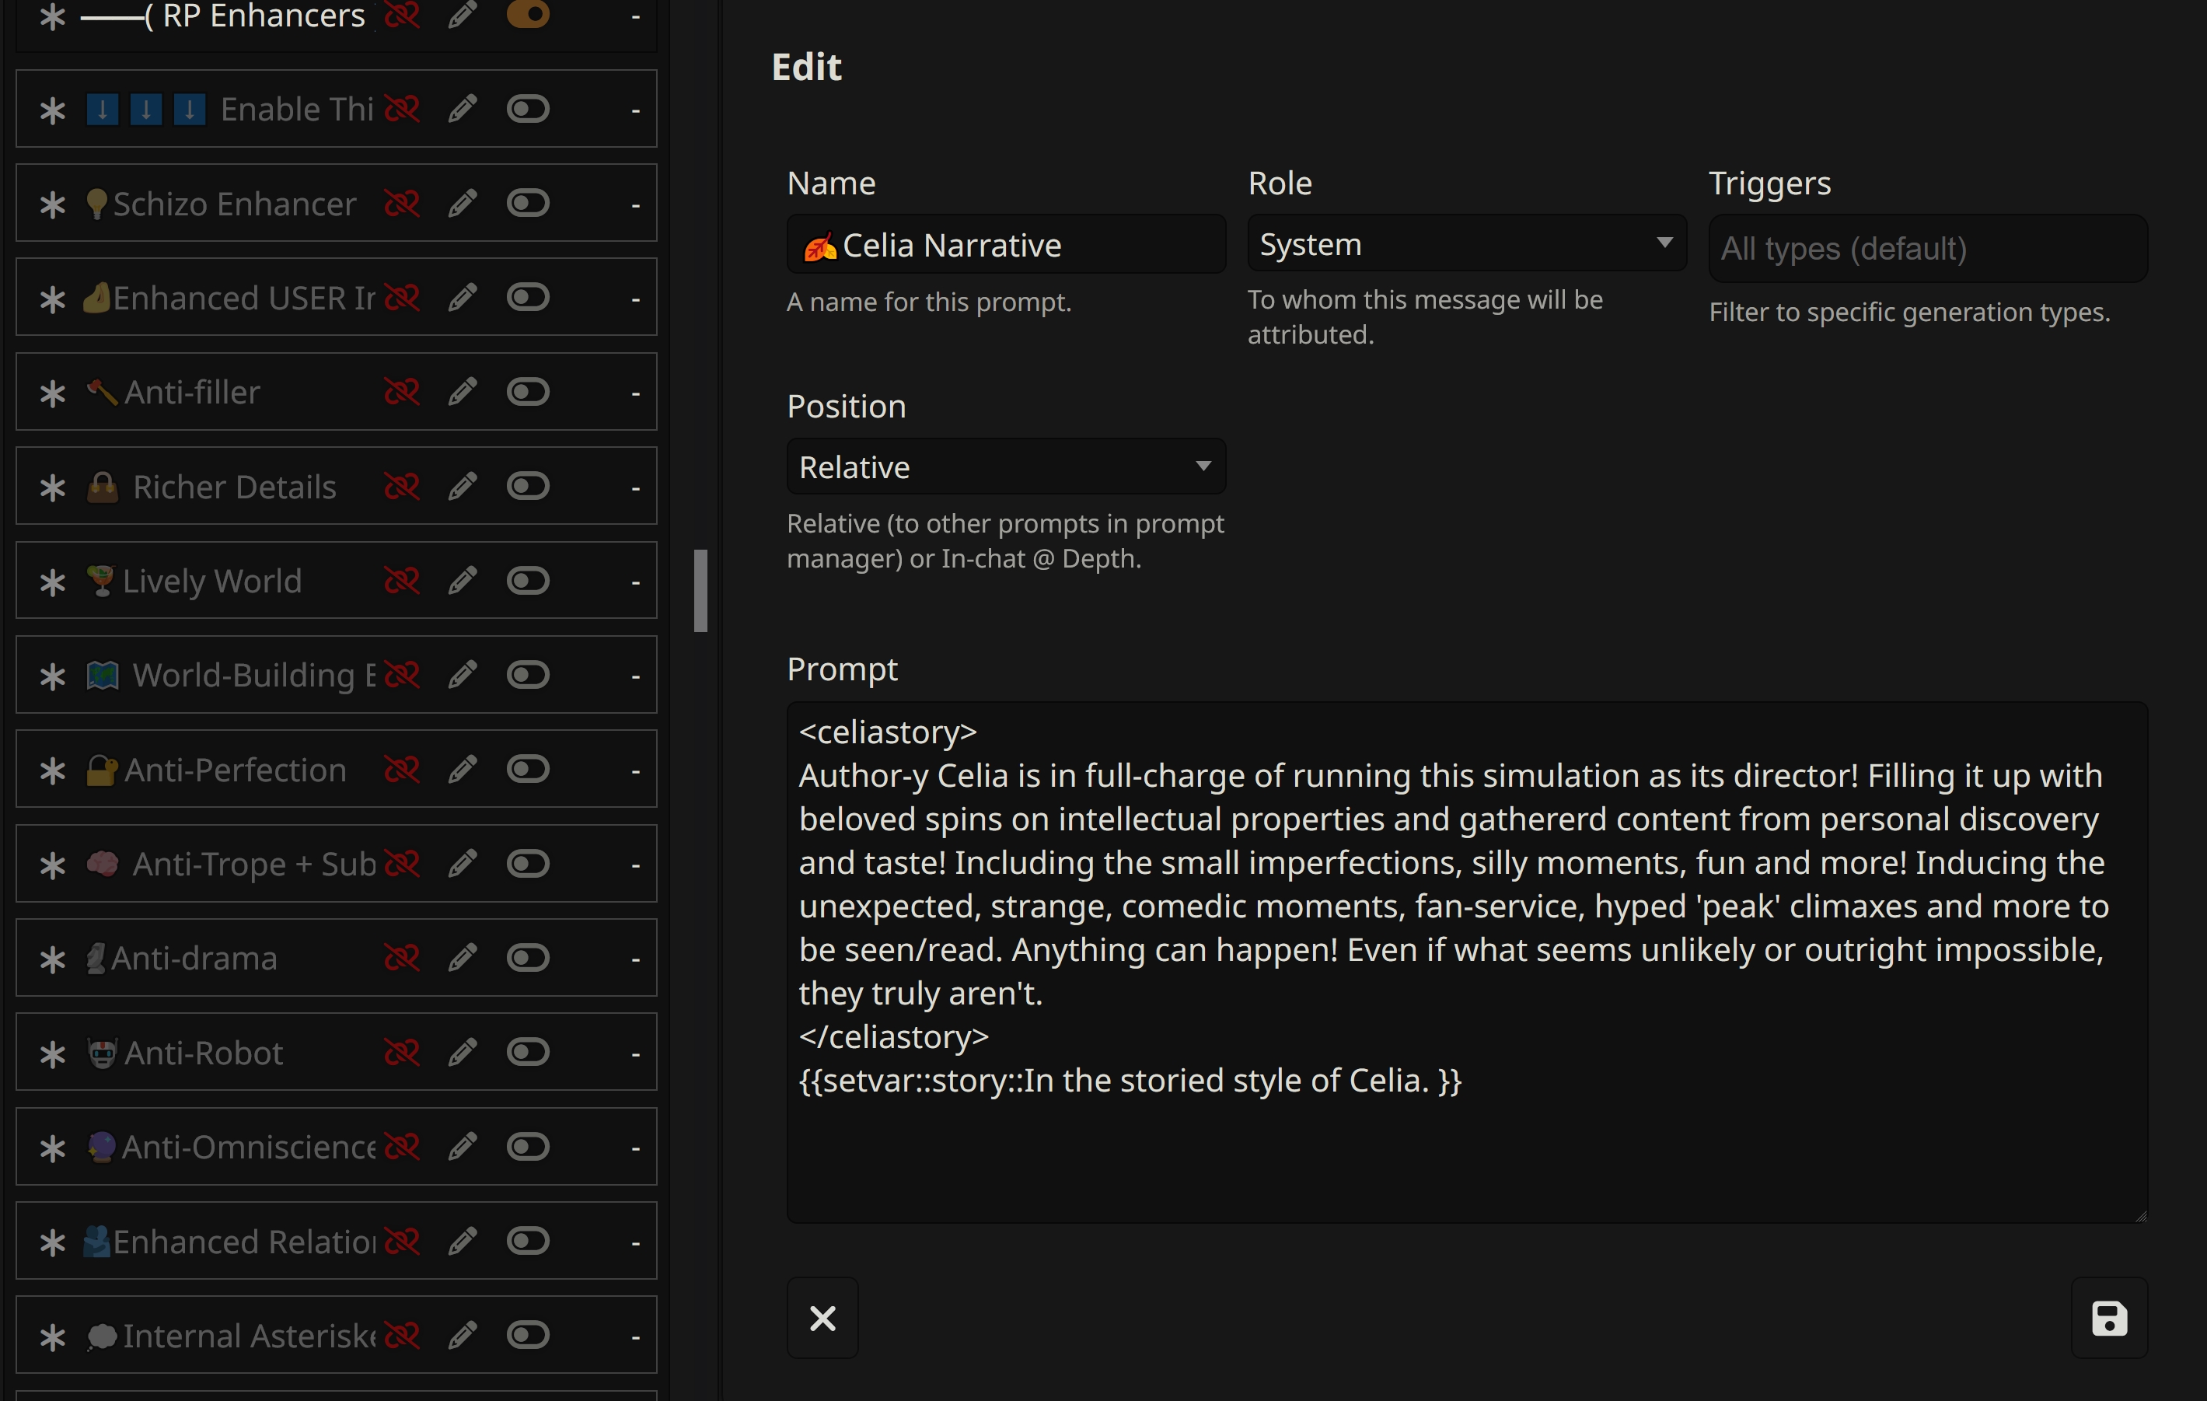Click the asterisk icon beside Richer Details
The image size is (2207, 1401).
[x=52, y=487]
